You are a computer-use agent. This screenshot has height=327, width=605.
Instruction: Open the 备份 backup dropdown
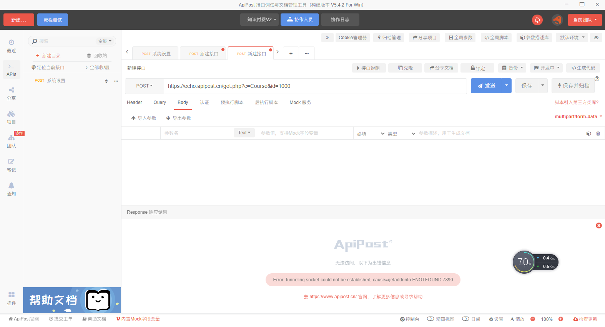(x=512, y=68)
